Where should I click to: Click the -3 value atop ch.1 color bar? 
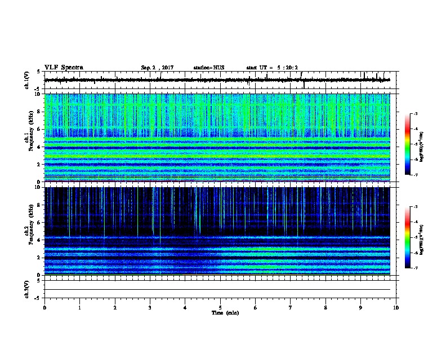point(415,113)
